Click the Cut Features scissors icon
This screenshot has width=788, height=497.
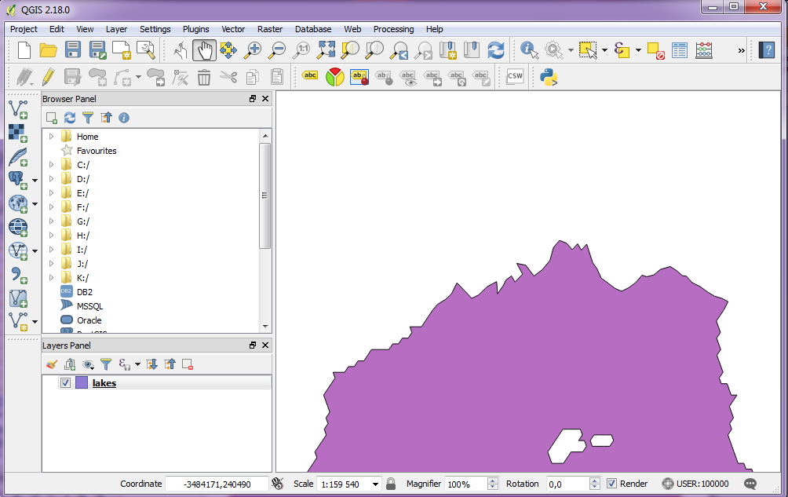228,77
